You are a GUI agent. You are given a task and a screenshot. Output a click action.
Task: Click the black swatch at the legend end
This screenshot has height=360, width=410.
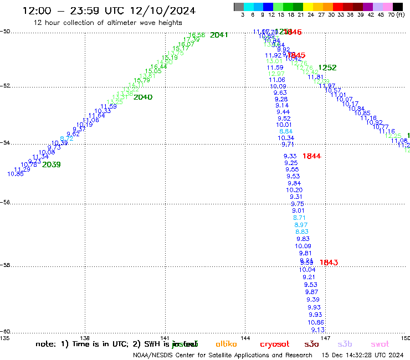tap(398, 7)
